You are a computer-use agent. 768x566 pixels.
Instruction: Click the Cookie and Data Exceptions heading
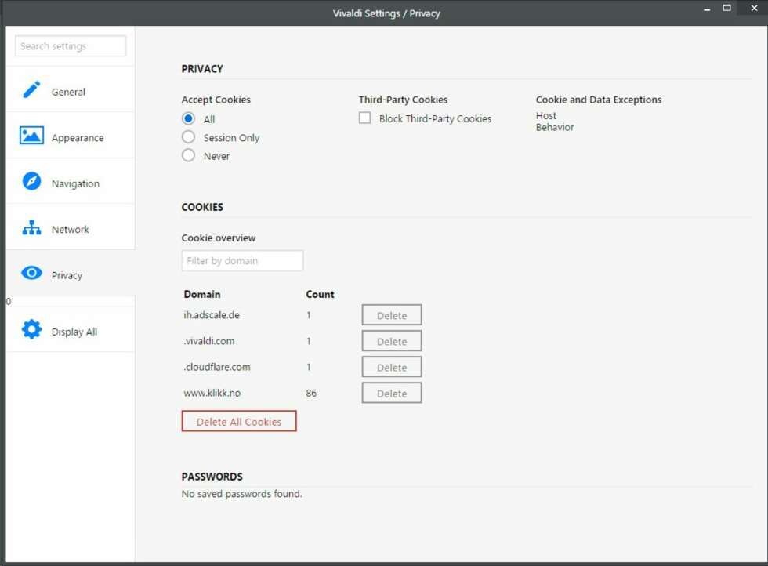599,100
